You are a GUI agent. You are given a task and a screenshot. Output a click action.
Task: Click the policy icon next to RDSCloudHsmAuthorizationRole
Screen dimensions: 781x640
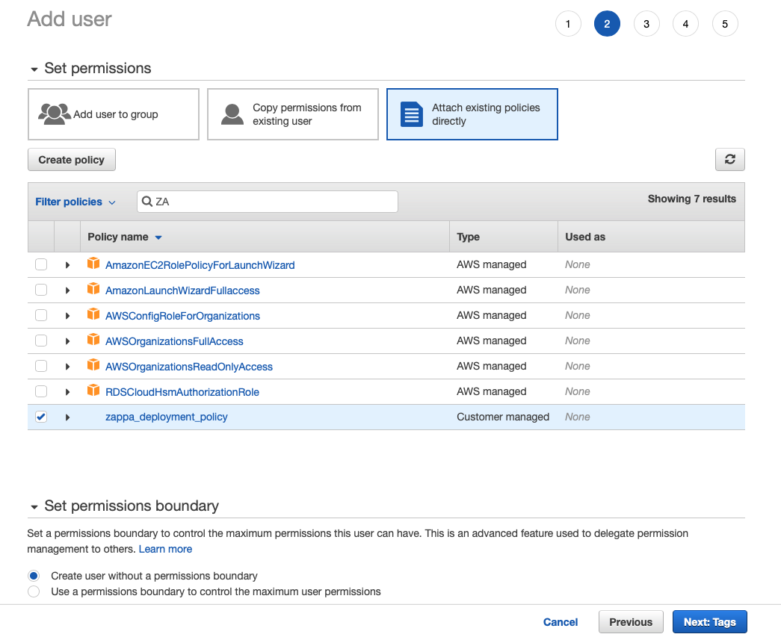pyautogui.click(x=93, y=391)
